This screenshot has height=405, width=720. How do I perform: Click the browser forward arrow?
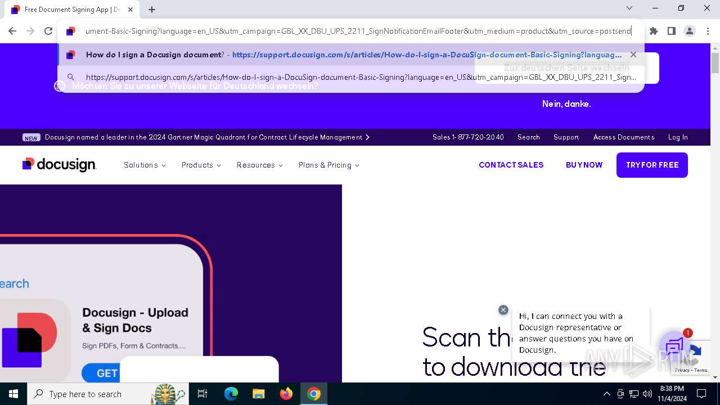[30, 31]
